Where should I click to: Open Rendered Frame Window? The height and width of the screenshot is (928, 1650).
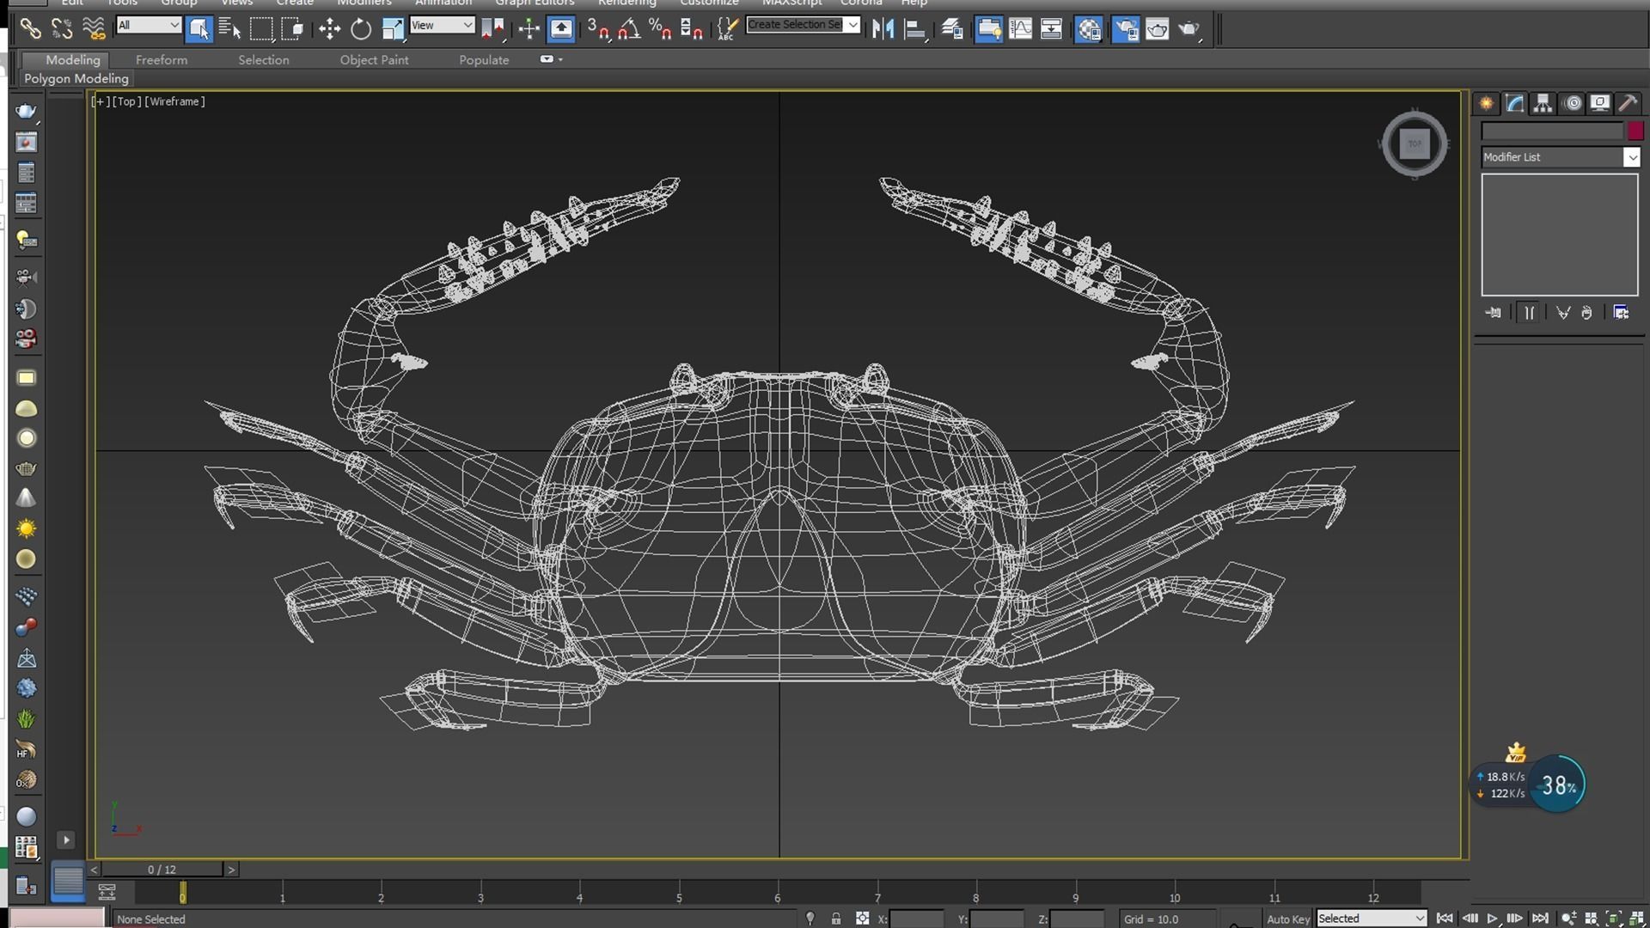click(1158, 29)
